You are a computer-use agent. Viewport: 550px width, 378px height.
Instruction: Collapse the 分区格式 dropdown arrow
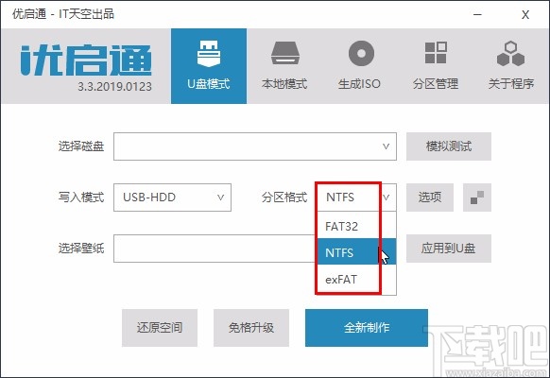click(x=387, y=198)
